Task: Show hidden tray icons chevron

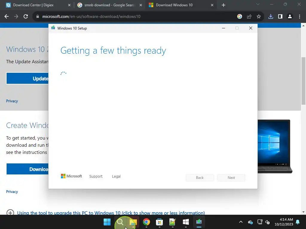Action: [x=241, y=222]
